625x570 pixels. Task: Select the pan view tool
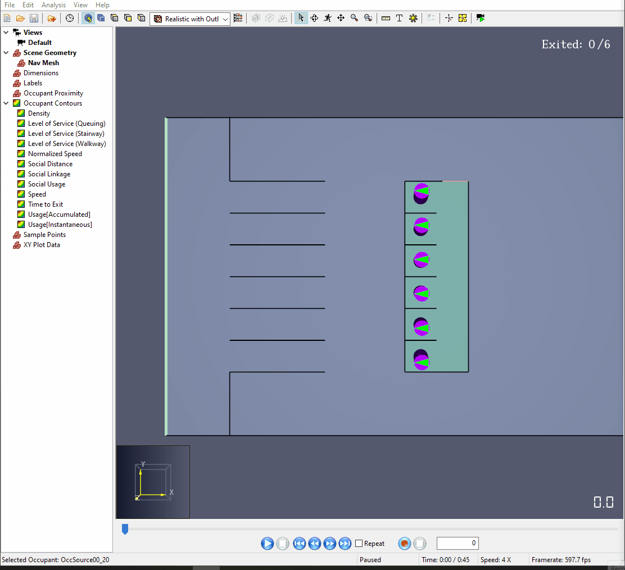coord(341,19)
